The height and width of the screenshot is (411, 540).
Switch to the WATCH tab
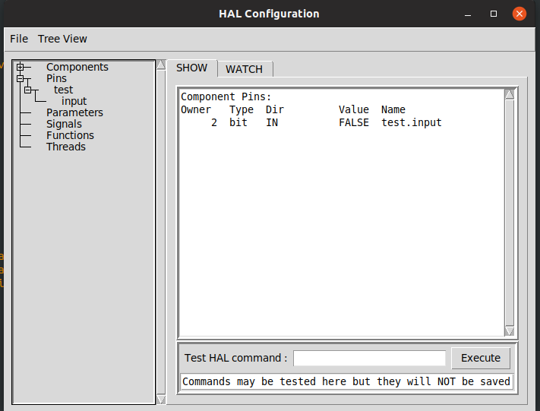(x=244, y=69)
